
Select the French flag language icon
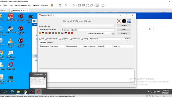[53, 33]
